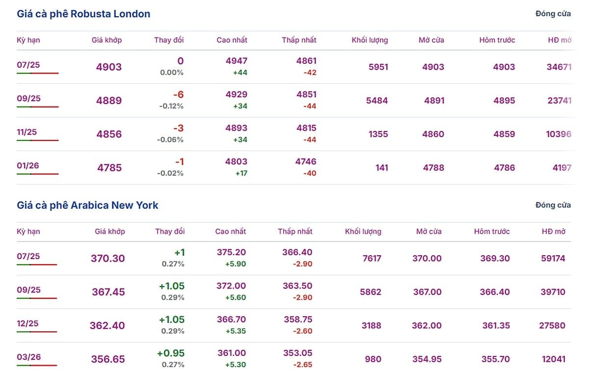Viewport: 589px width, 375px height.
Task: Select the 01/26 Robusta London term
Action: 28,165
